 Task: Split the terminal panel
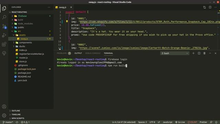[x=199, y=53]
